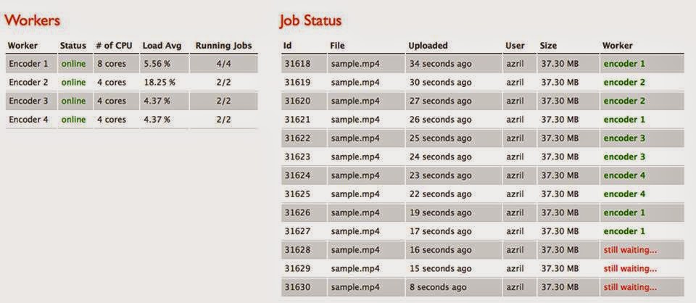Open job Id 31618
696x303 pixels.
(297, 64)
